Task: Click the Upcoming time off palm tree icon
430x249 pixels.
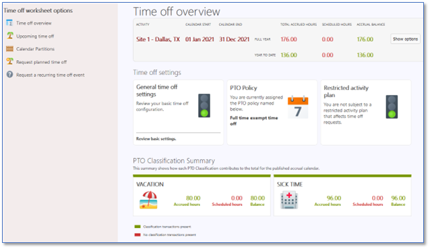Action: [x=10, y=36]
